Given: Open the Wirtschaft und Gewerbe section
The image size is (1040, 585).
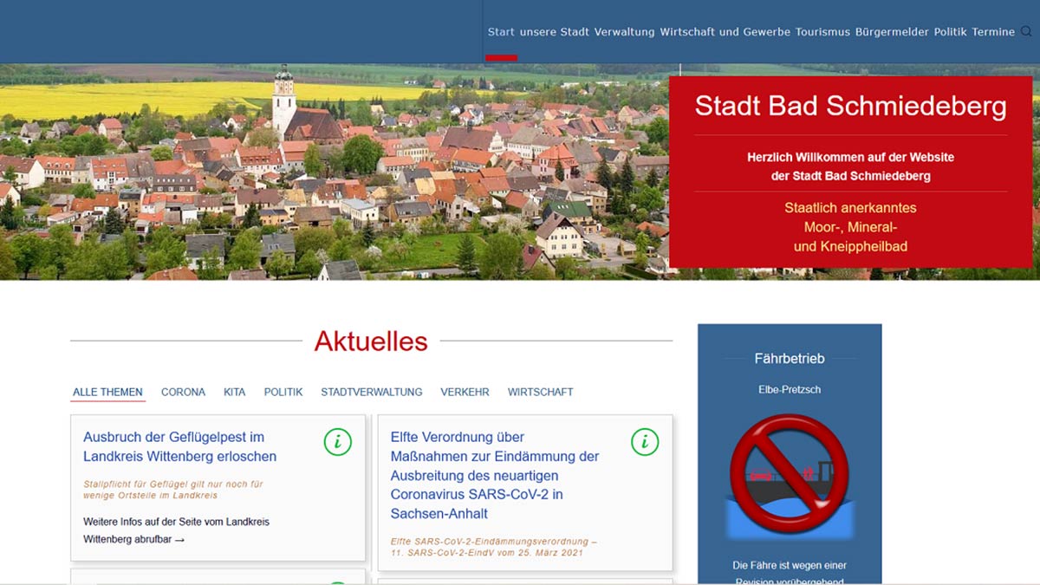Looking at the screenshot, I should click(x=724, y=31).
